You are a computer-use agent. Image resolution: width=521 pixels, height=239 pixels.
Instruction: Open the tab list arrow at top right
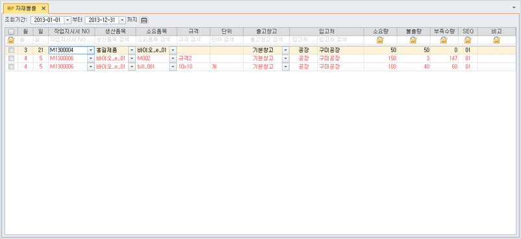click(x=514, y=7)
